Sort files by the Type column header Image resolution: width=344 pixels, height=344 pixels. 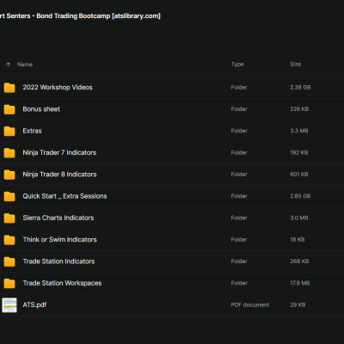pos(237,64)
